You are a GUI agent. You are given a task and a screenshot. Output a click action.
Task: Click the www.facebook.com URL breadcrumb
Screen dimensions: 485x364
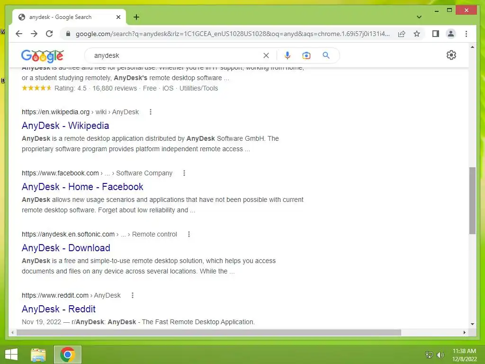[97, 173]
